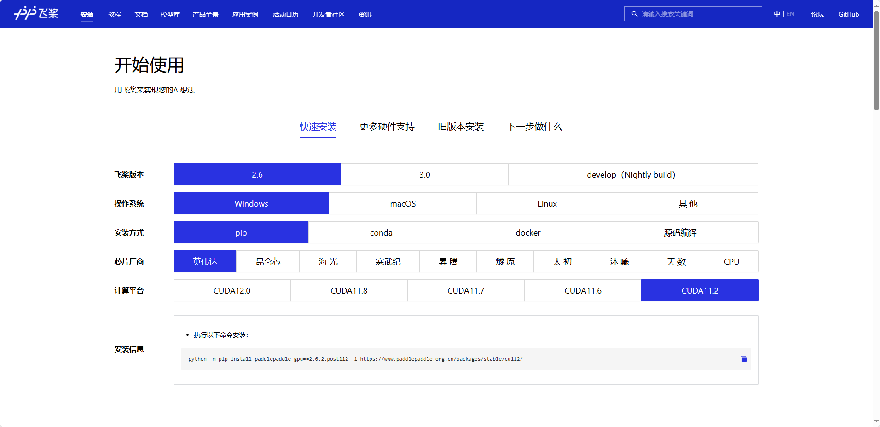The image size is (880, 427).
Task: Choose docker install method
Action: [x=528, y=232]
